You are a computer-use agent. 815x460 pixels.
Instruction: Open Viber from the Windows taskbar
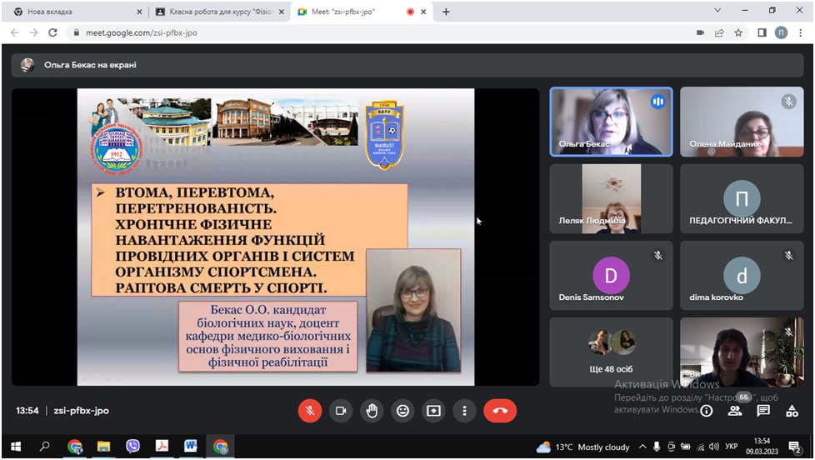tap(132, 447)
